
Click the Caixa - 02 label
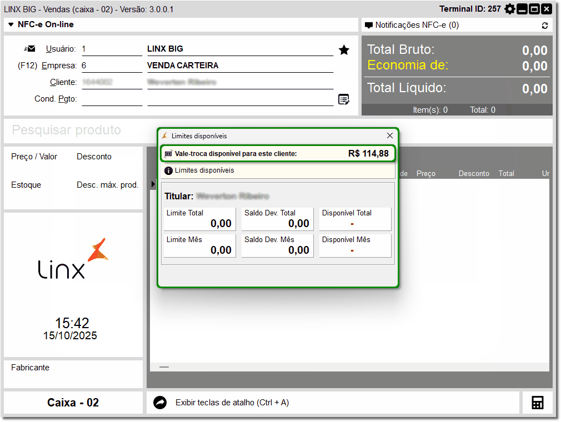pyautogui.click(x=73, y=403)
